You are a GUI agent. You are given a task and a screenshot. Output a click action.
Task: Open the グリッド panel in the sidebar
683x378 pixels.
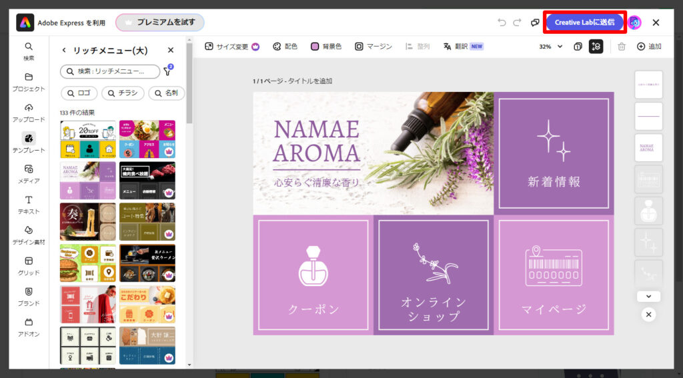29,265
